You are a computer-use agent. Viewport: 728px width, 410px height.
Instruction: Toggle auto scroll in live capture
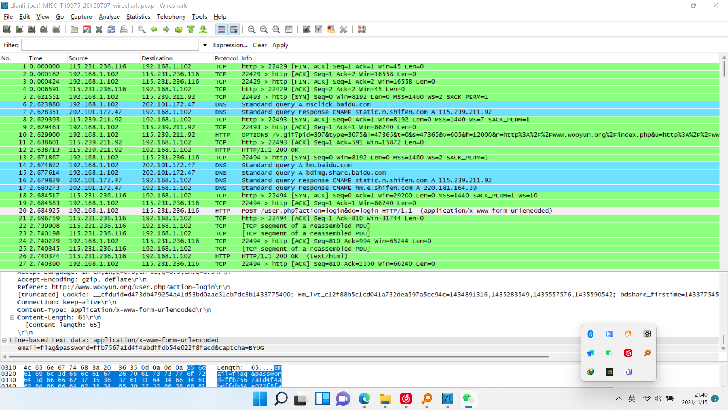(x=234, y=30)
